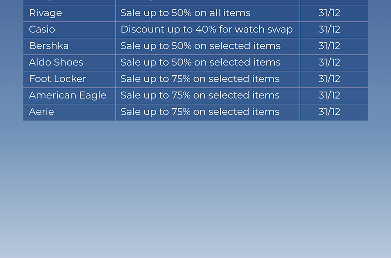Click the Aldo Shoes store name
391x258 pixels.
[56, 62]
